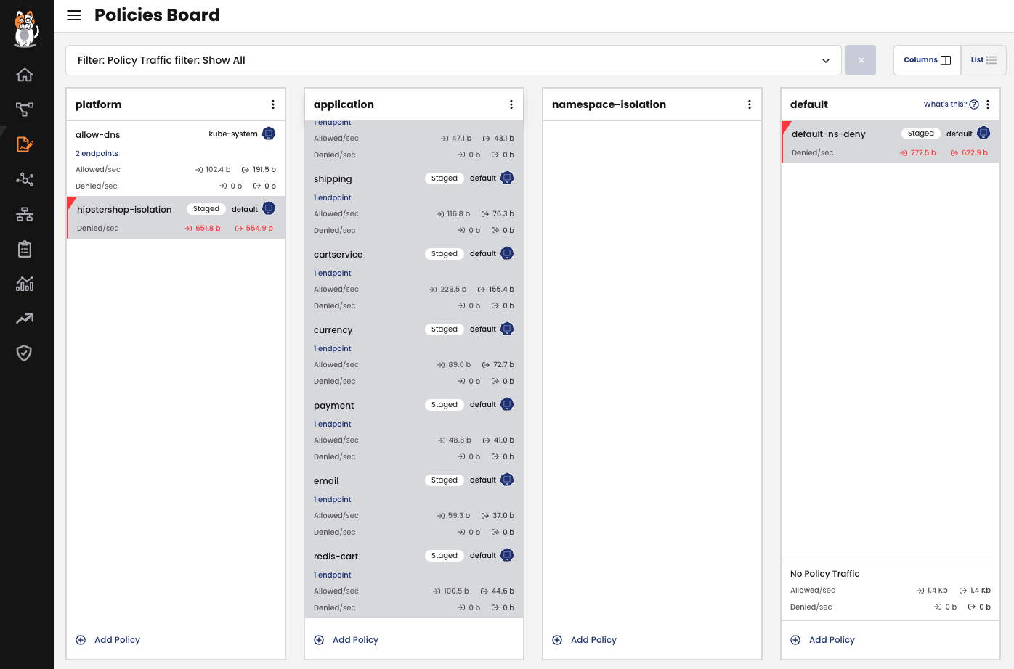Select the hipstershop-isolation policy
Viewport: 1014px width, 669px height.
(124, 210)
